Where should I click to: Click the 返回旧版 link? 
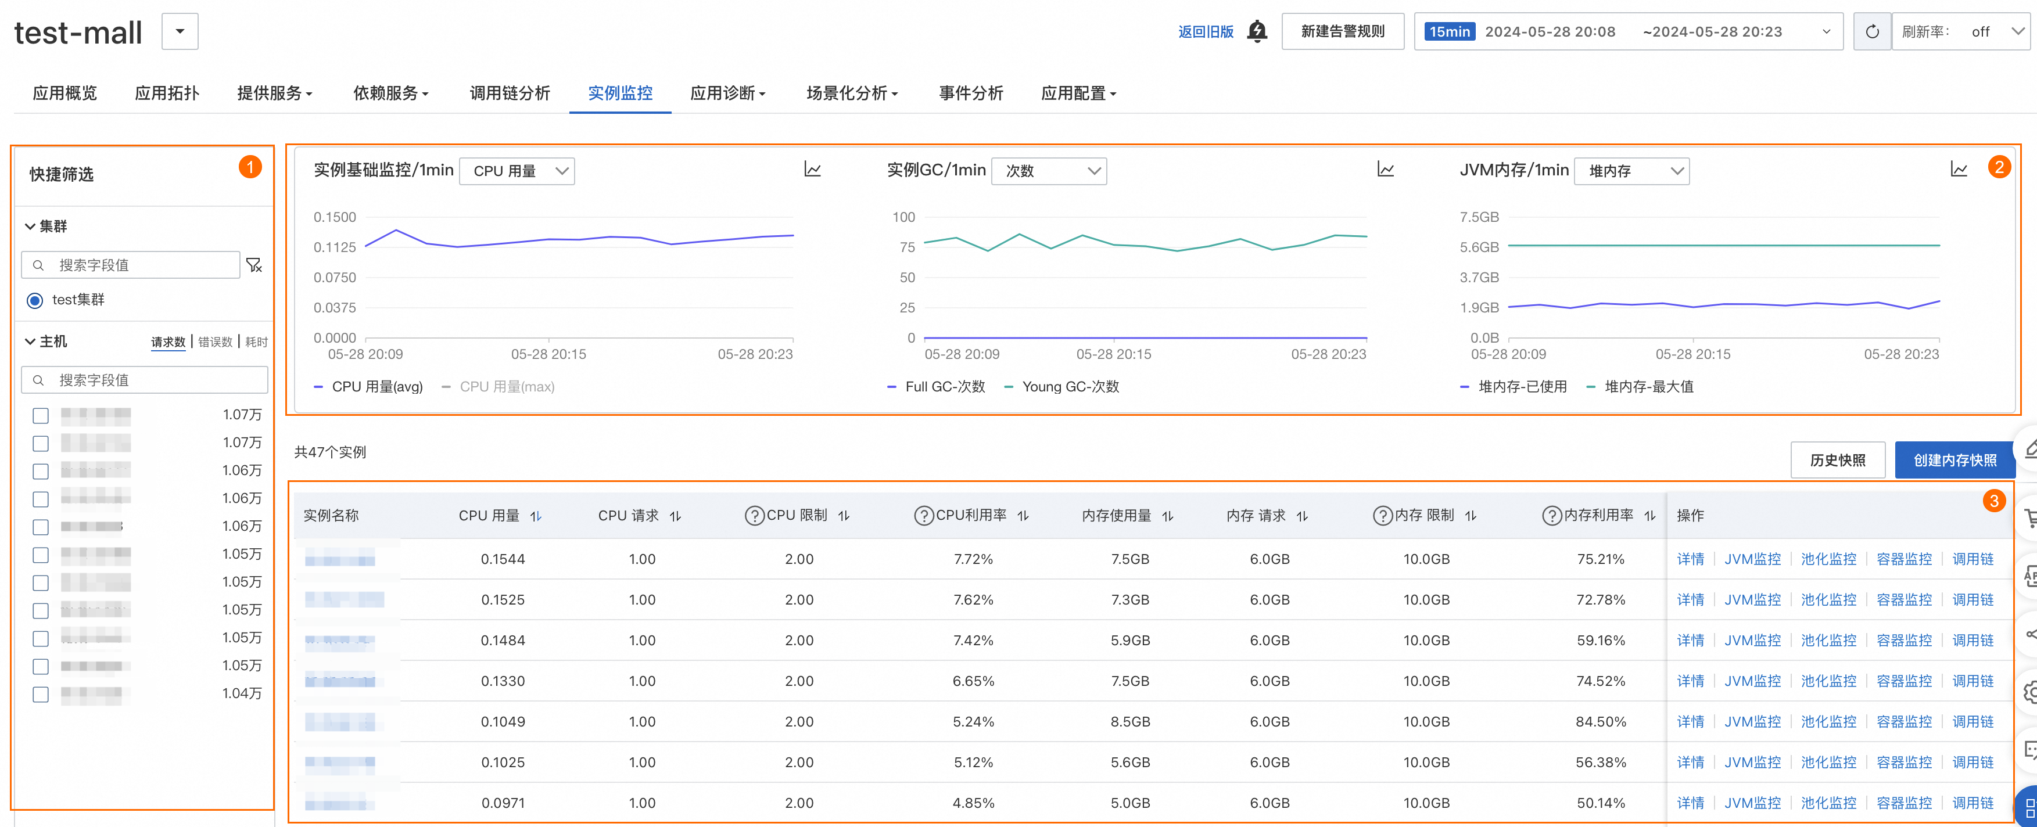click(1205, 31)
